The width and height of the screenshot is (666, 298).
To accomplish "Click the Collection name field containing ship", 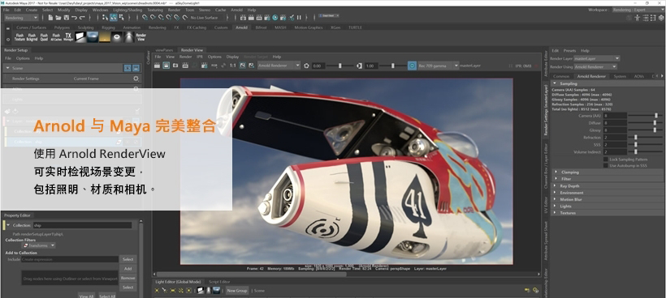I will click(82, 226).
